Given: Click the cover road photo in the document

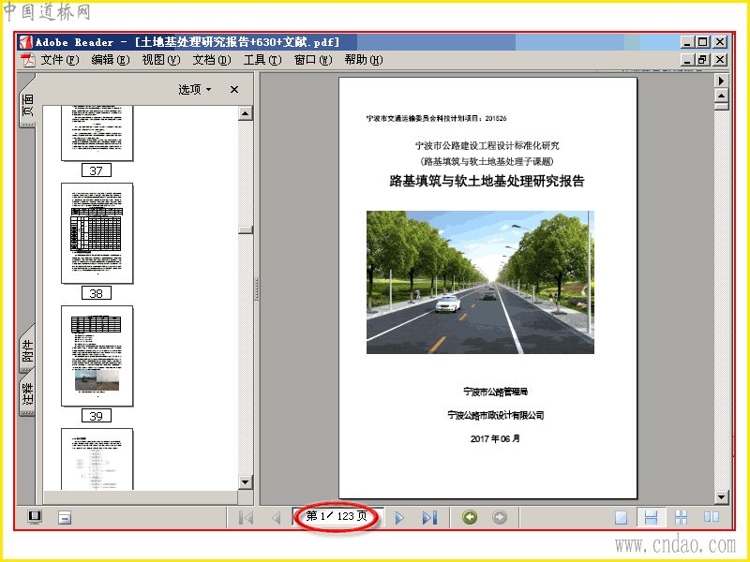Looking at the screenshot, I should [x=480, y=283].
